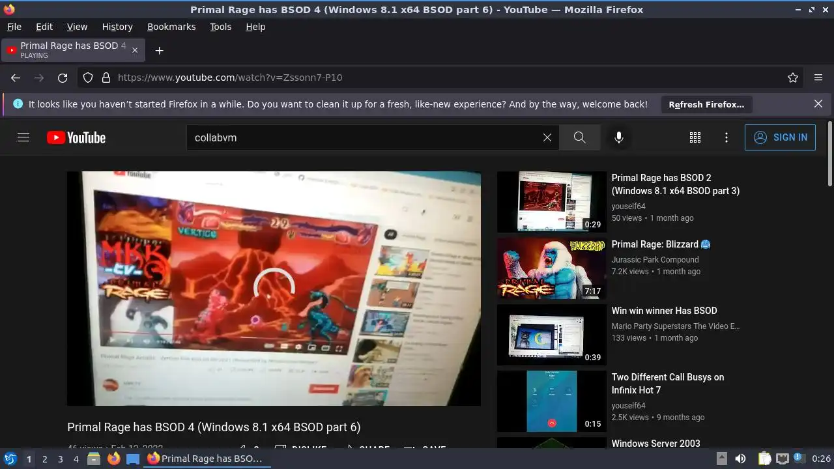Bookmark this page with the star
Viewport: 834px width, 469px height.
pos(793,78)
